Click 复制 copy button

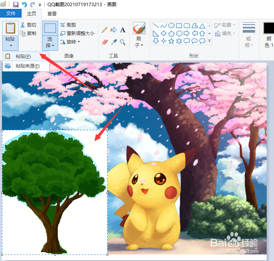click(28, 33)
